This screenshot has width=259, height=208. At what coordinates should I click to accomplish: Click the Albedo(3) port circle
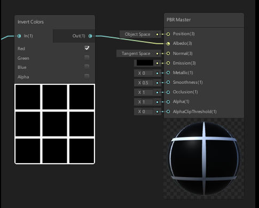pos(168,44)
